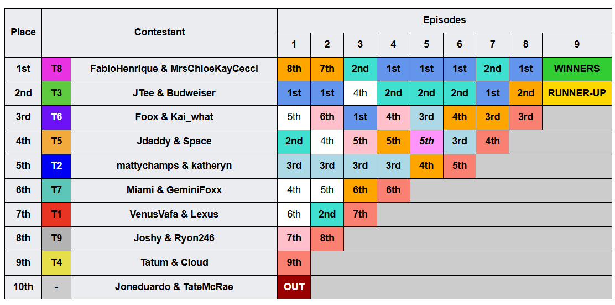The image size is (615, 305).
Task: Click the green WINNERS cell
Action: 576,69
